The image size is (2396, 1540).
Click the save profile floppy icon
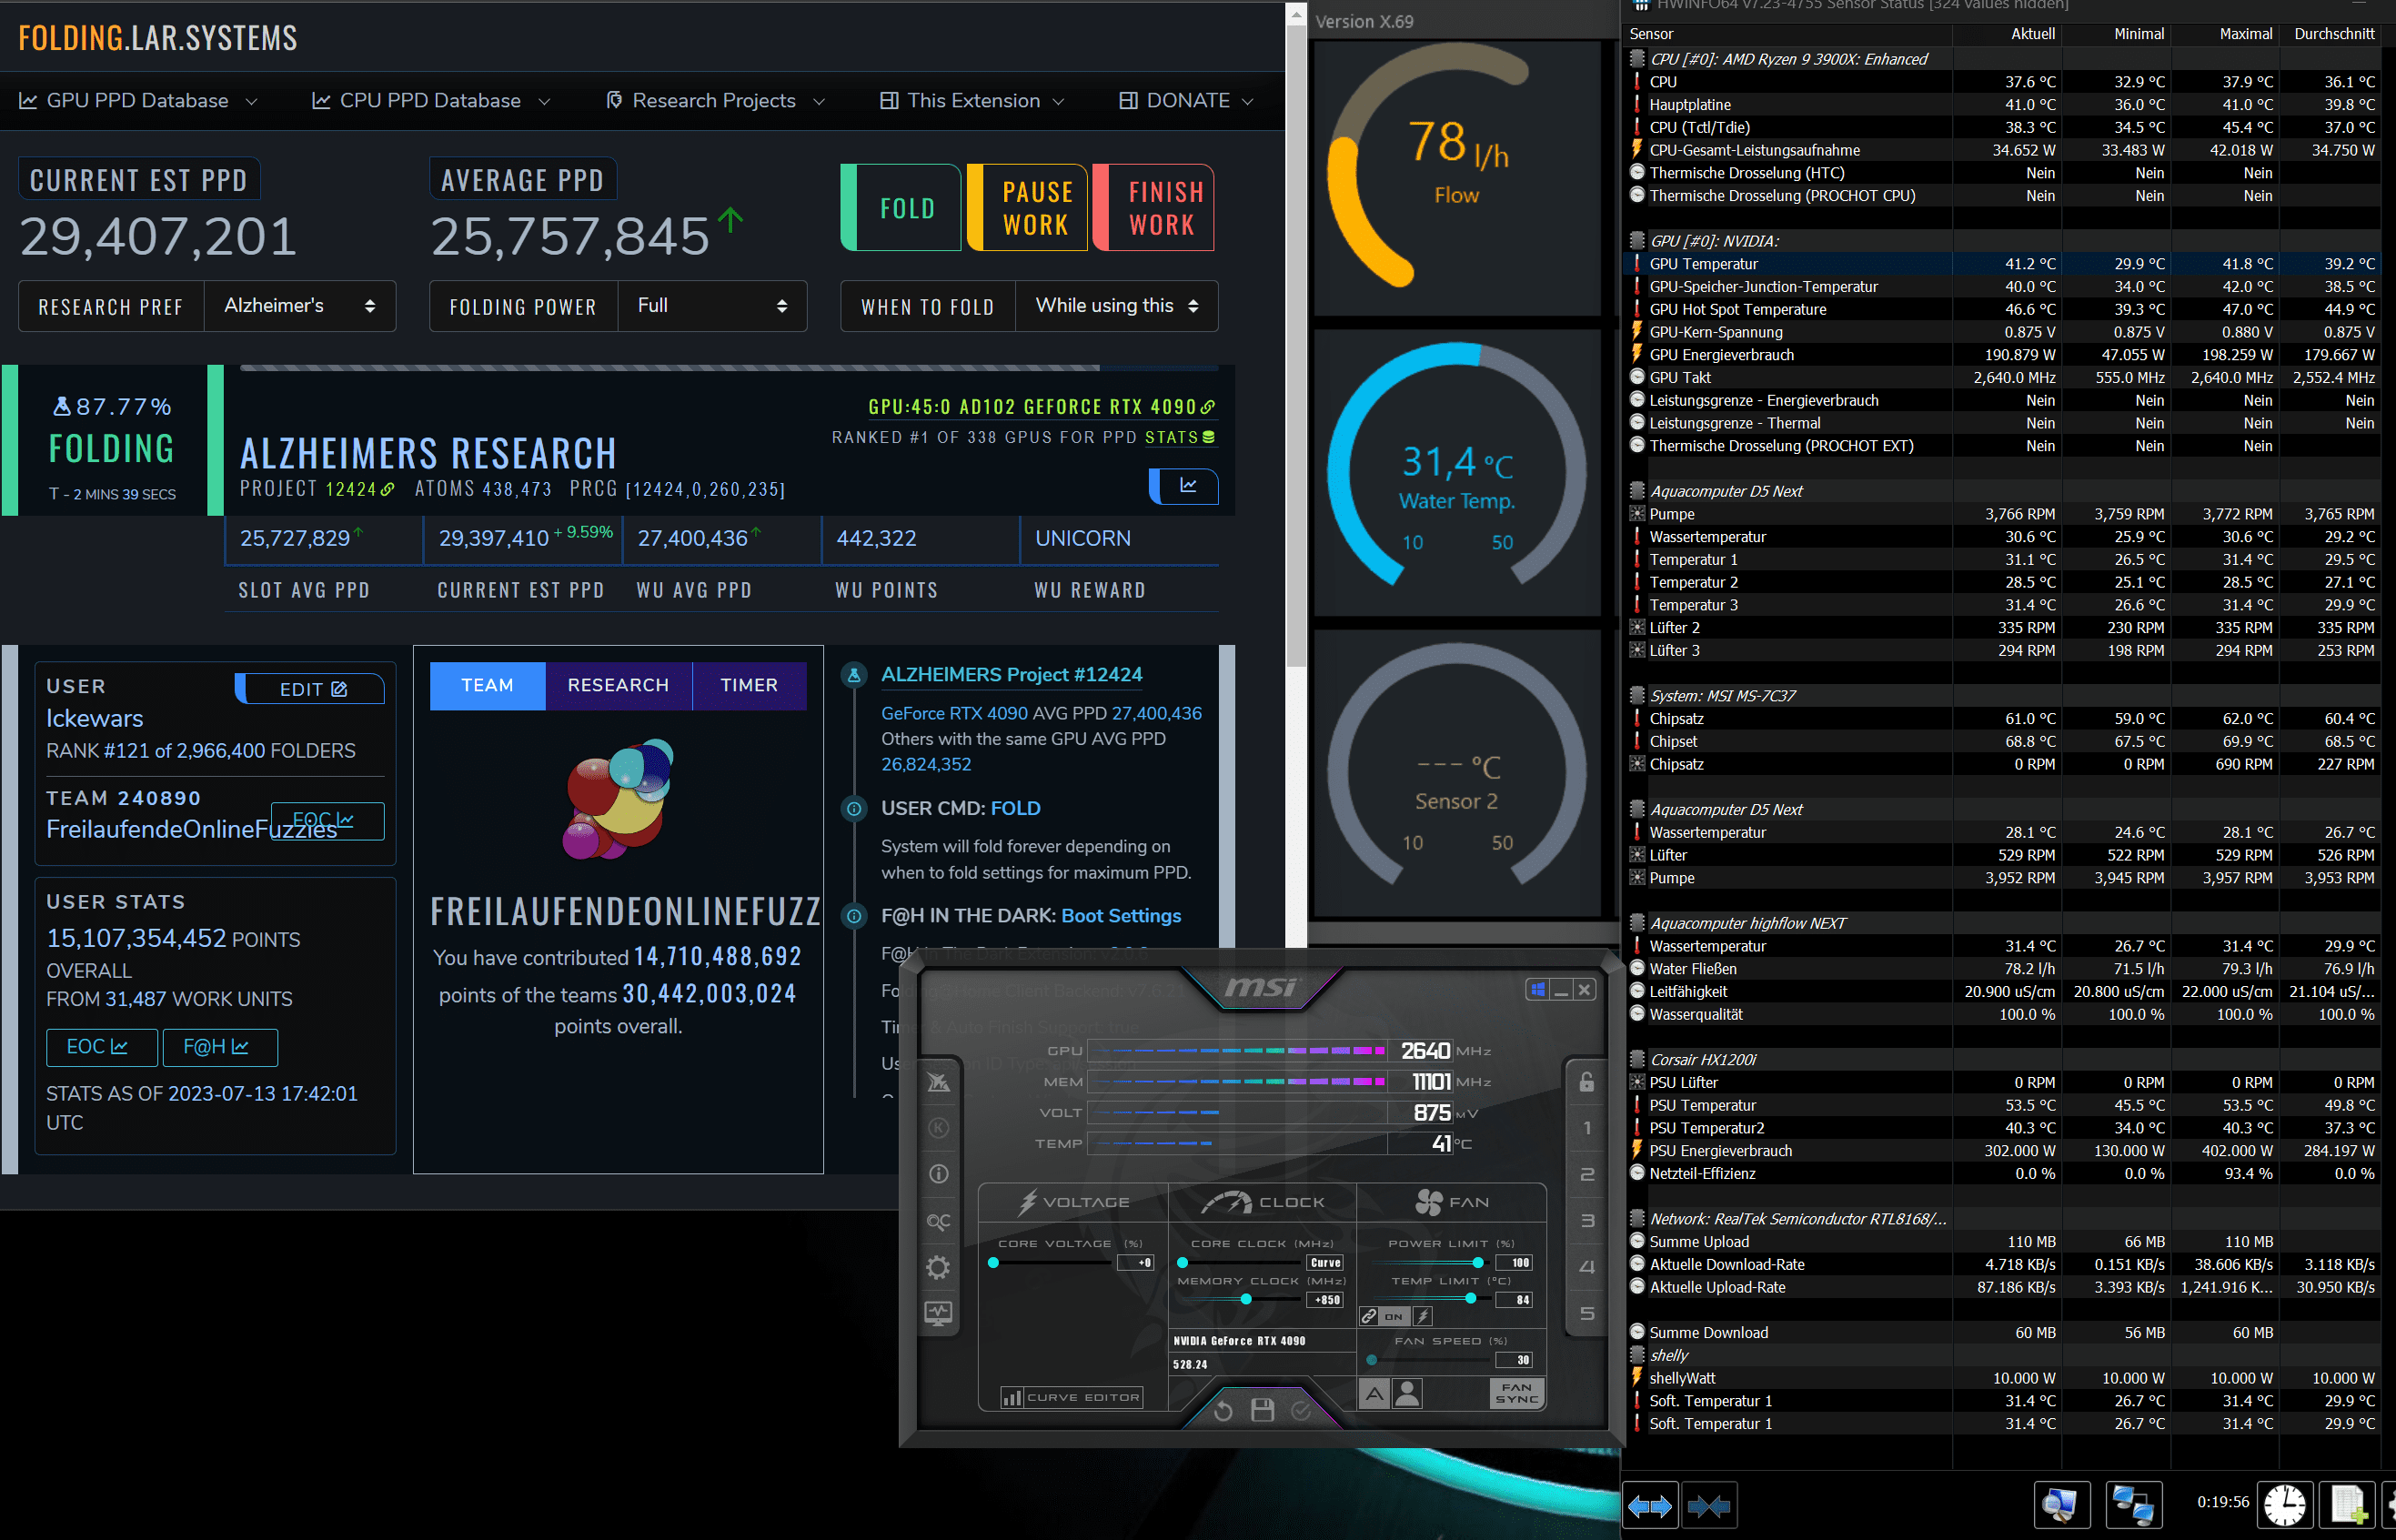point(1262,1410)
